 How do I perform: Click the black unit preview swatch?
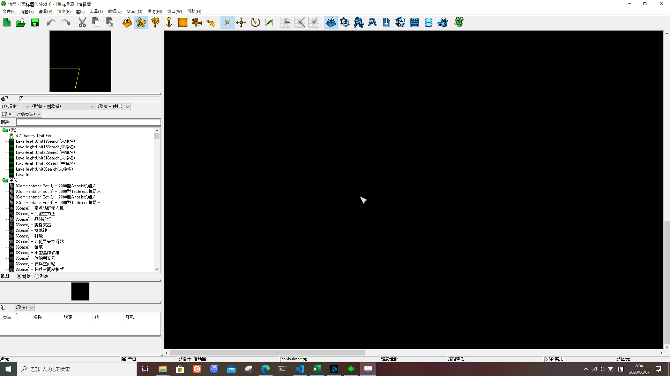[80, 291]
